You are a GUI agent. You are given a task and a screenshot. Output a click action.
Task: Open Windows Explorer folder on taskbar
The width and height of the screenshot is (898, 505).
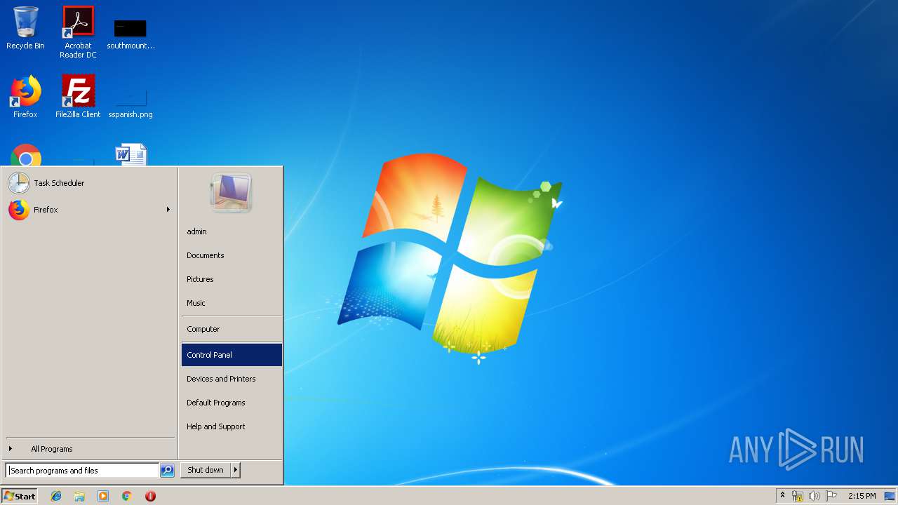click(x=79, y=496)
